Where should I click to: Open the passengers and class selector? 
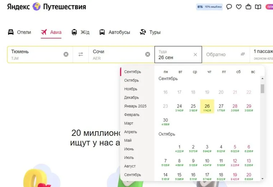tap(262, 54)
